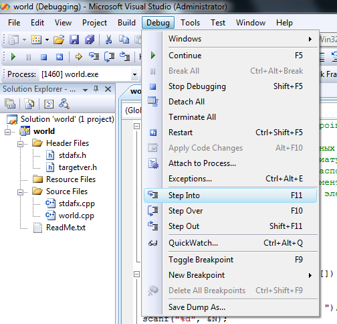This screenshot has width=337, height=324.
Task: Choose Stop Debugging menu entry
Action: (x=230, y=86)
